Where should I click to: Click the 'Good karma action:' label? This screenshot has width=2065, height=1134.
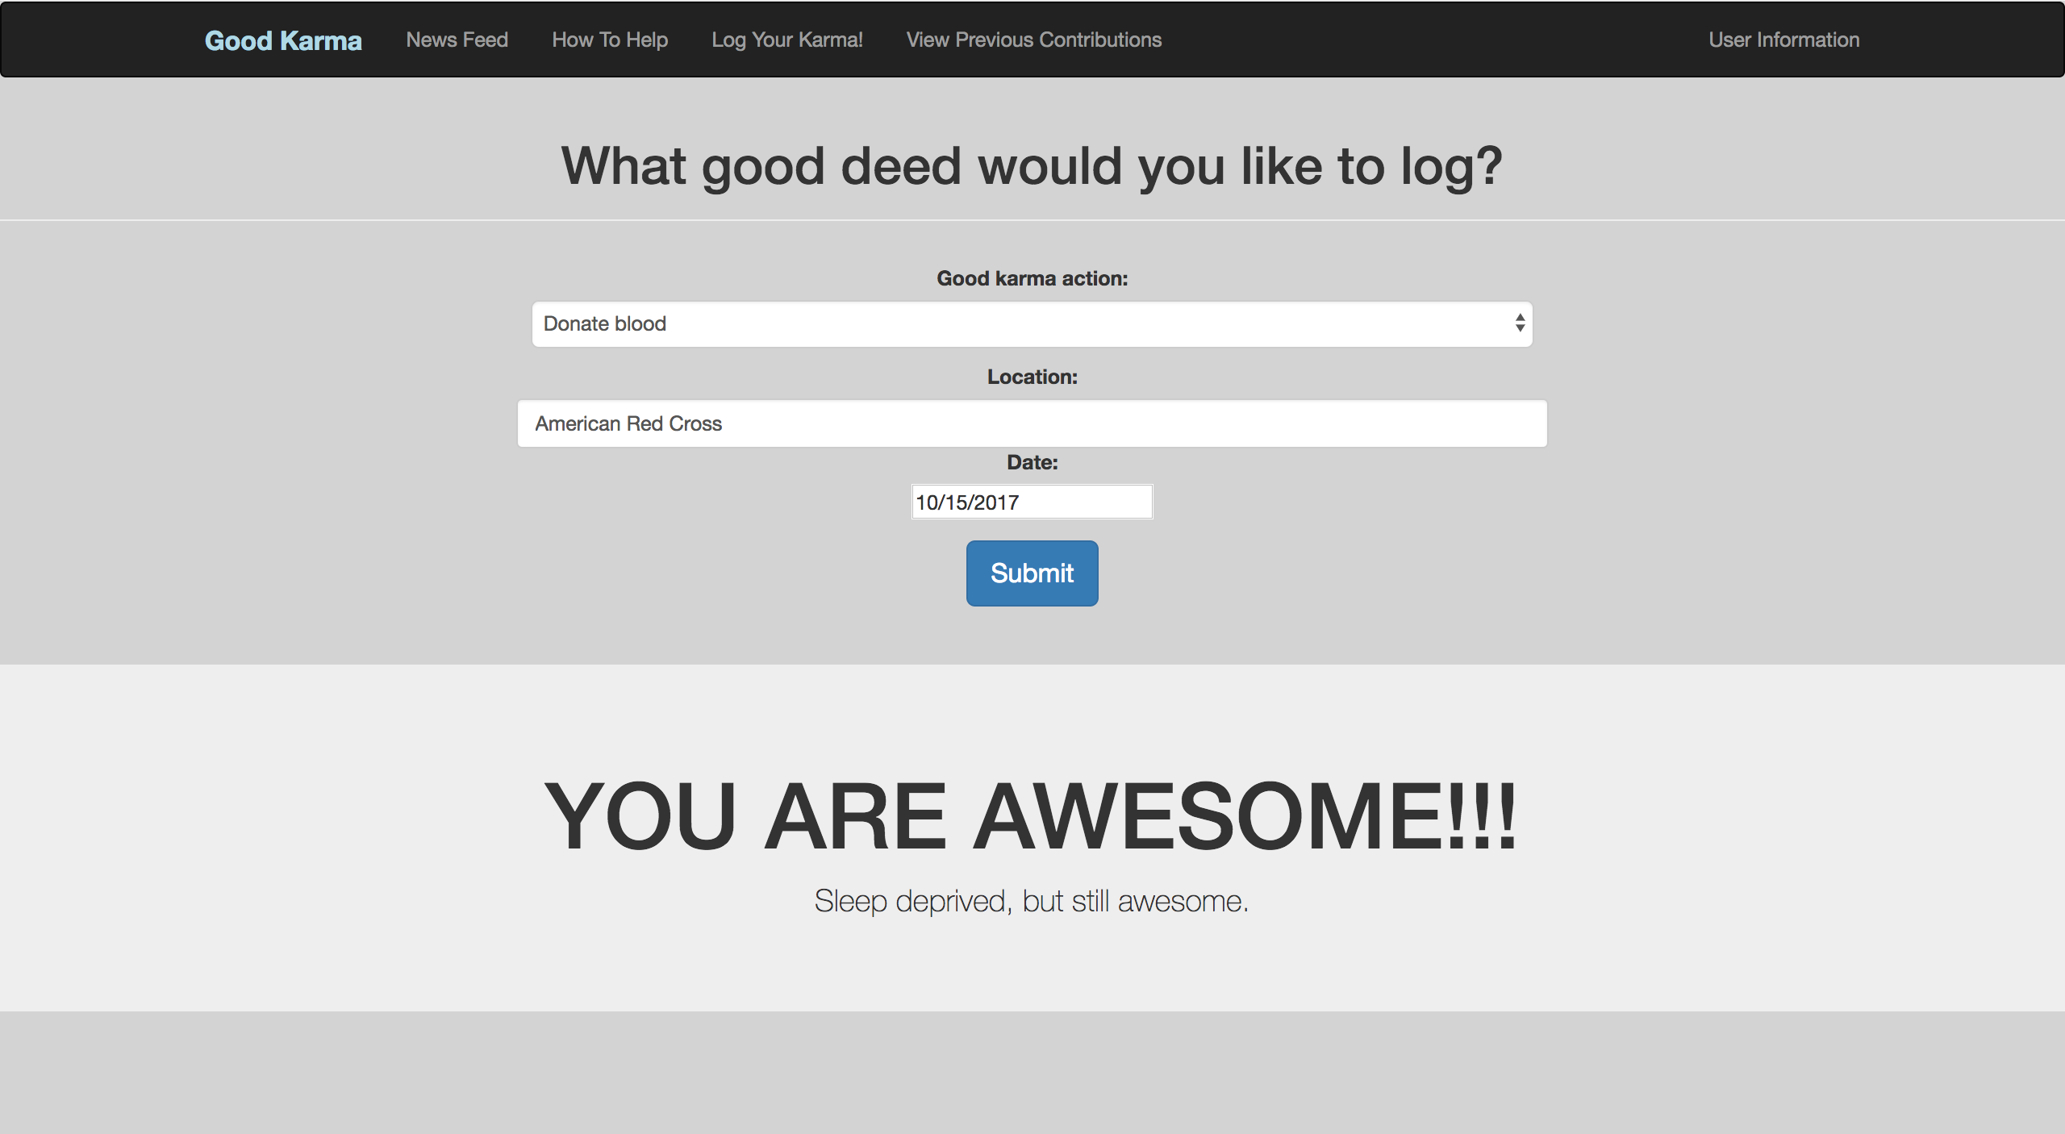1032,278
